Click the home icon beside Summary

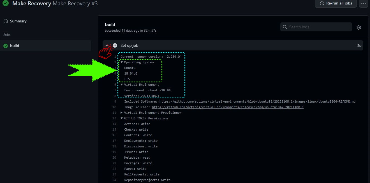(x=6, y=21)
